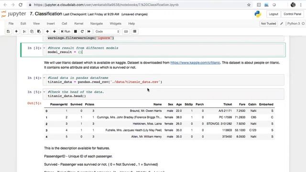306x172 pixels.
Task: Restart the kernel circular arrow icon
Action: tap(82, 32)
